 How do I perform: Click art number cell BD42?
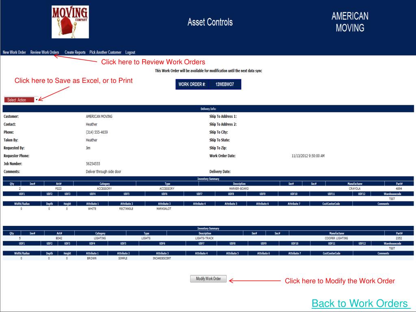point(59,238)
